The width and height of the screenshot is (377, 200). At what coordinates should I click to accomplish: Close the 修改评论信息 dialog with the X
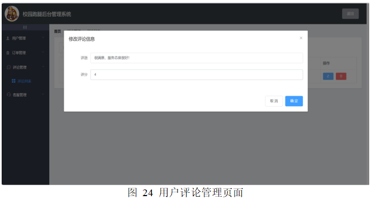(x=301, y=38)
